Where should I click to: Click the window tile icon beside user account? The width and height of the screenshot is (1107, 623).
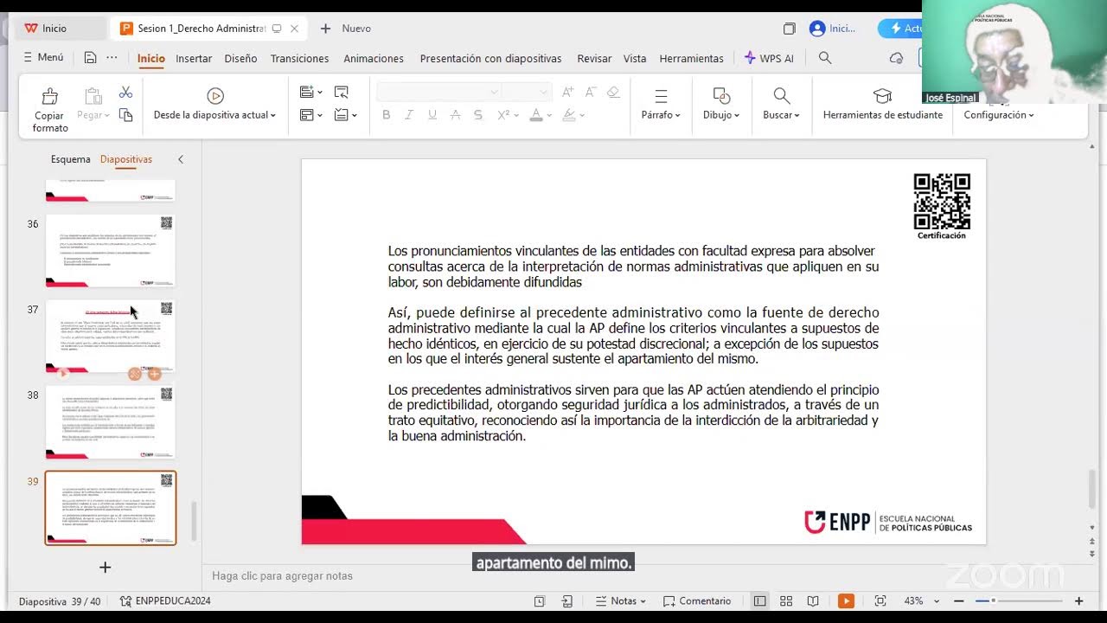point(789,29)
